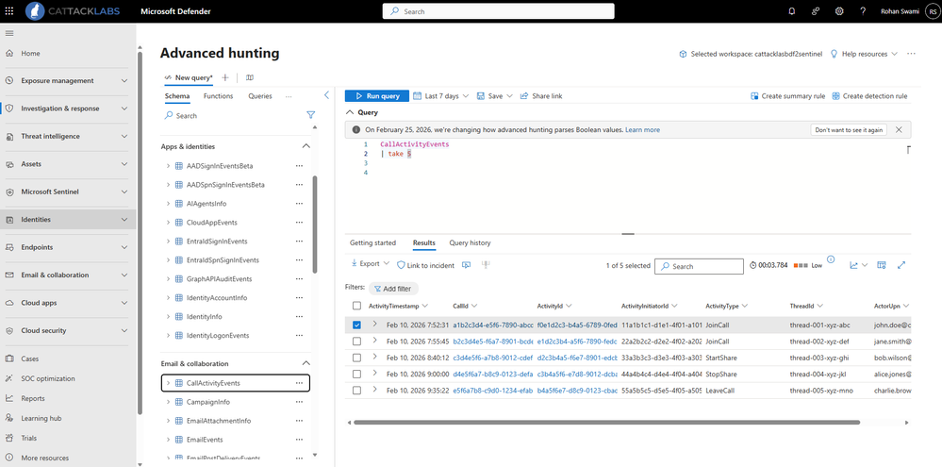Click the horizontal results scrollbar
Screen dimensions: 942x467
coord(606,423)
